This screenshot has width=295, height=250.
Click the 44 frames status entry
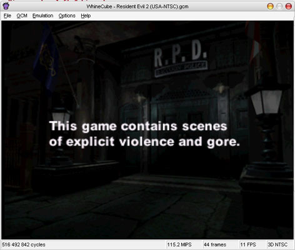215,244
